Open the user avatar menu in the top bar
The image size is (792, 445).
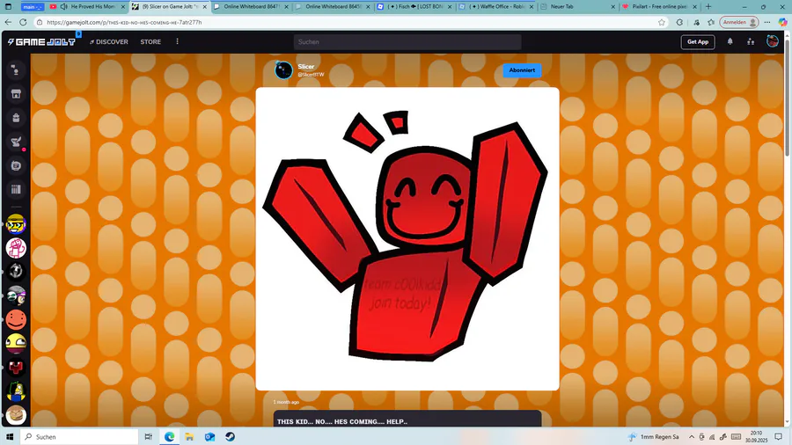(x=773, y=41)
